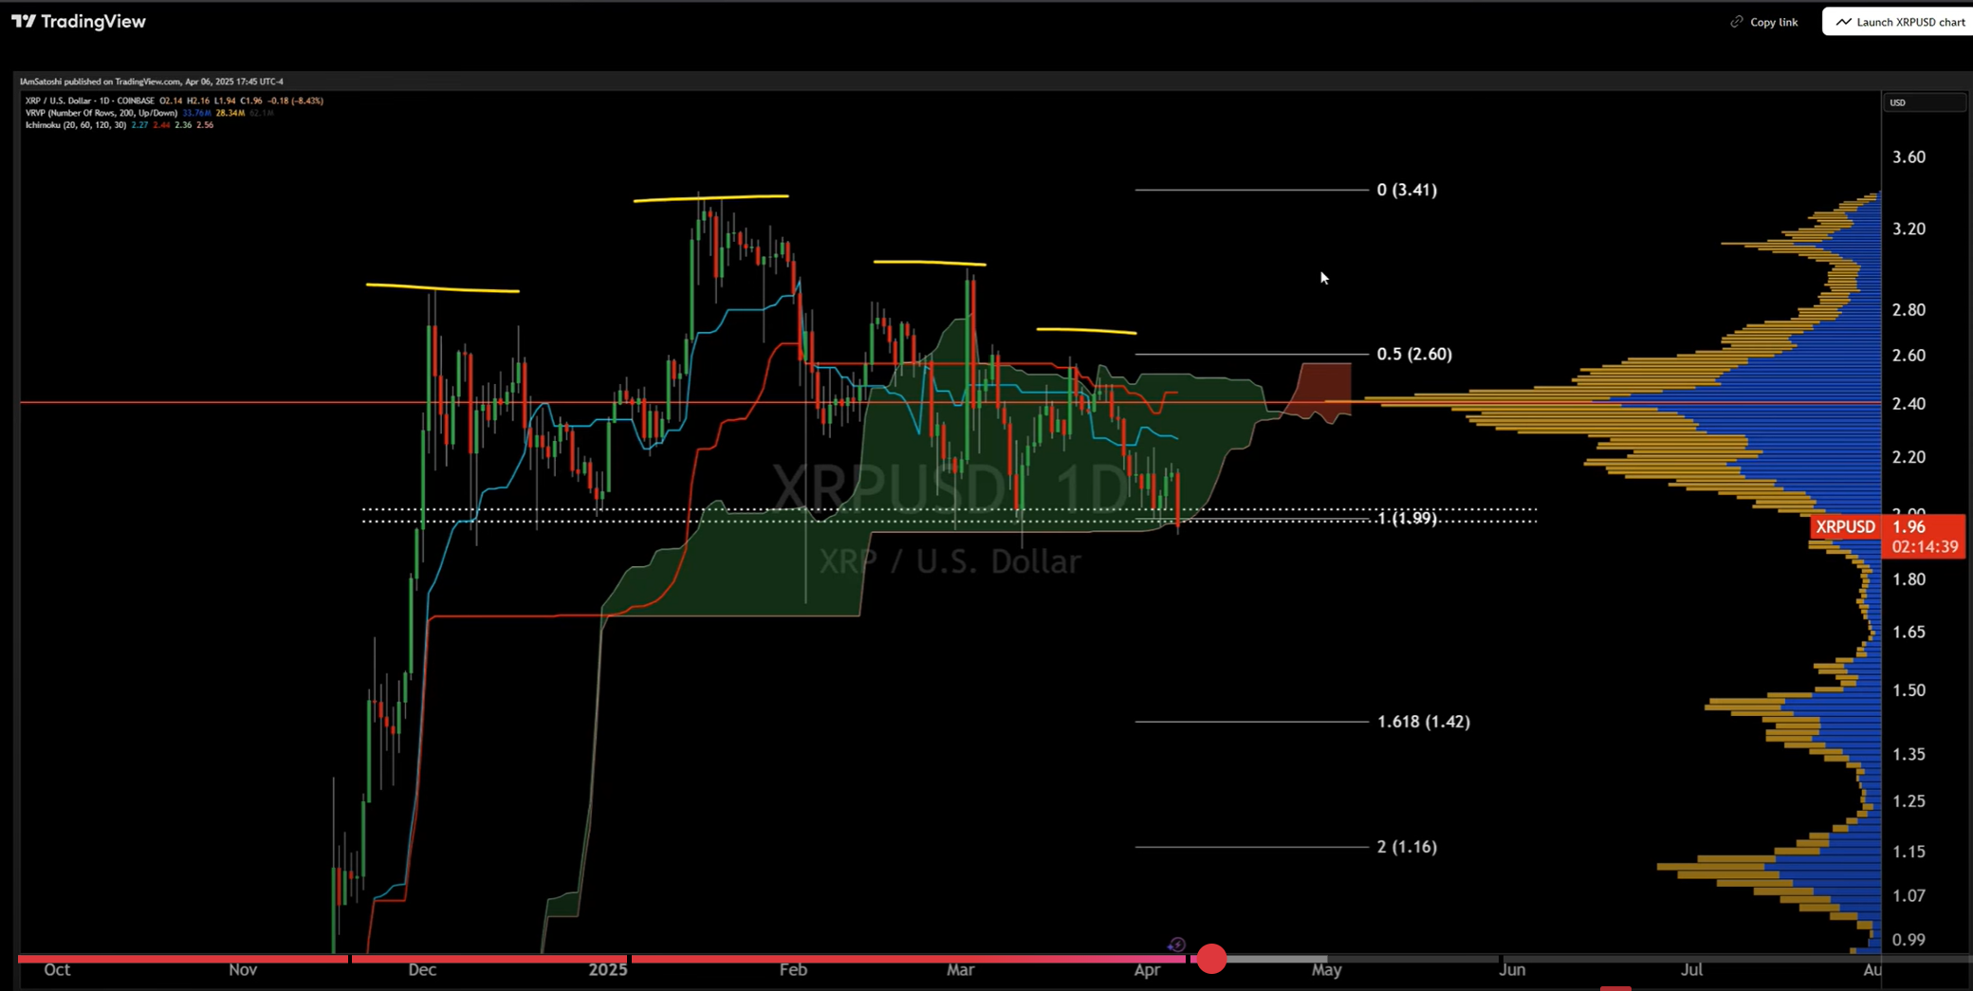Viewport: 1973px width, 991px height.
Task: Click the Launch XRPUSD chart button
Action: click(1897, 21)
